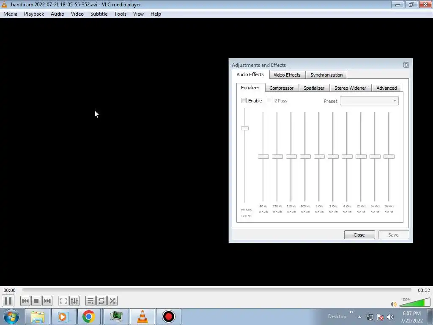The image size is (433, 325).
Task: Click the 60 Hz band slider handle
Action: (263, 157)
